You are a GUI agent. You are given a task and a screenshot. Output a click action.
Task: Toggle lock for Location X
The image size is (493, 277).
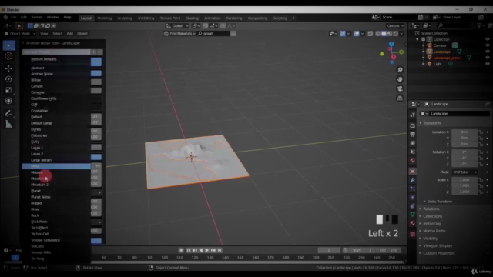coord(481,132)
